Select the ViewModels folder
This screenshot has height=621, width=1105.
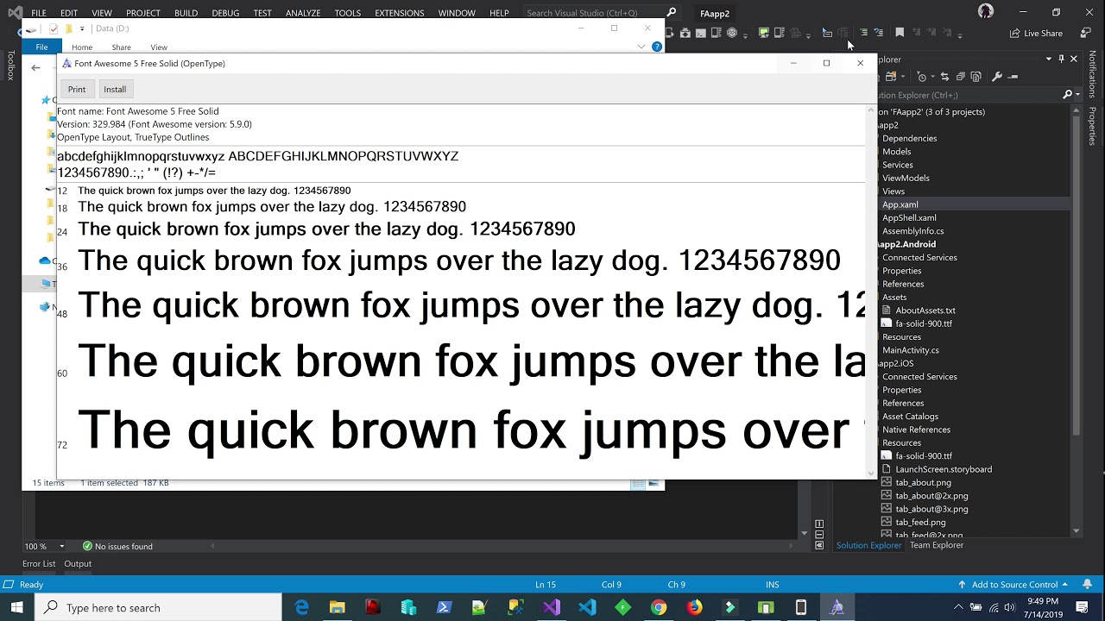(906, 178)
